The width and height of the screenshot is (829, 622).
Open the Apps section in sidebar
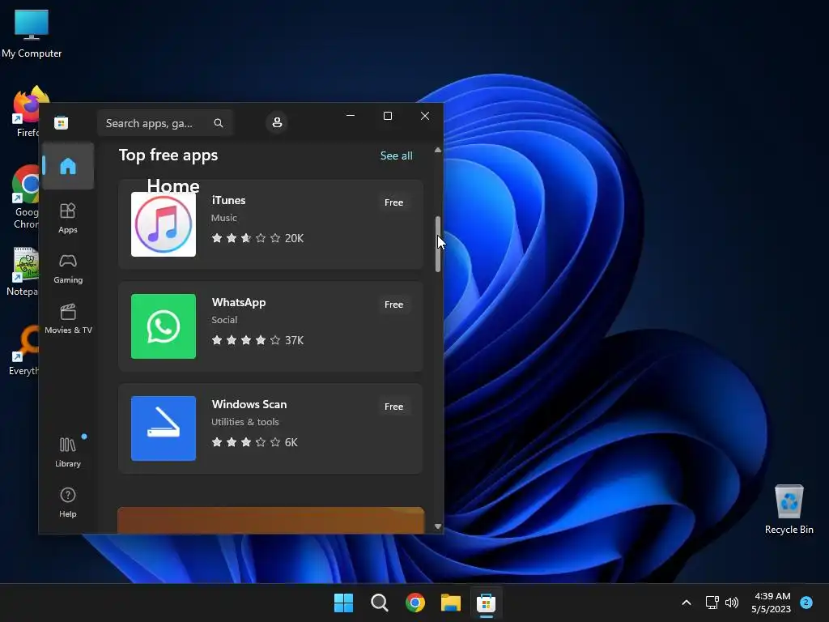tap(68, 218)
